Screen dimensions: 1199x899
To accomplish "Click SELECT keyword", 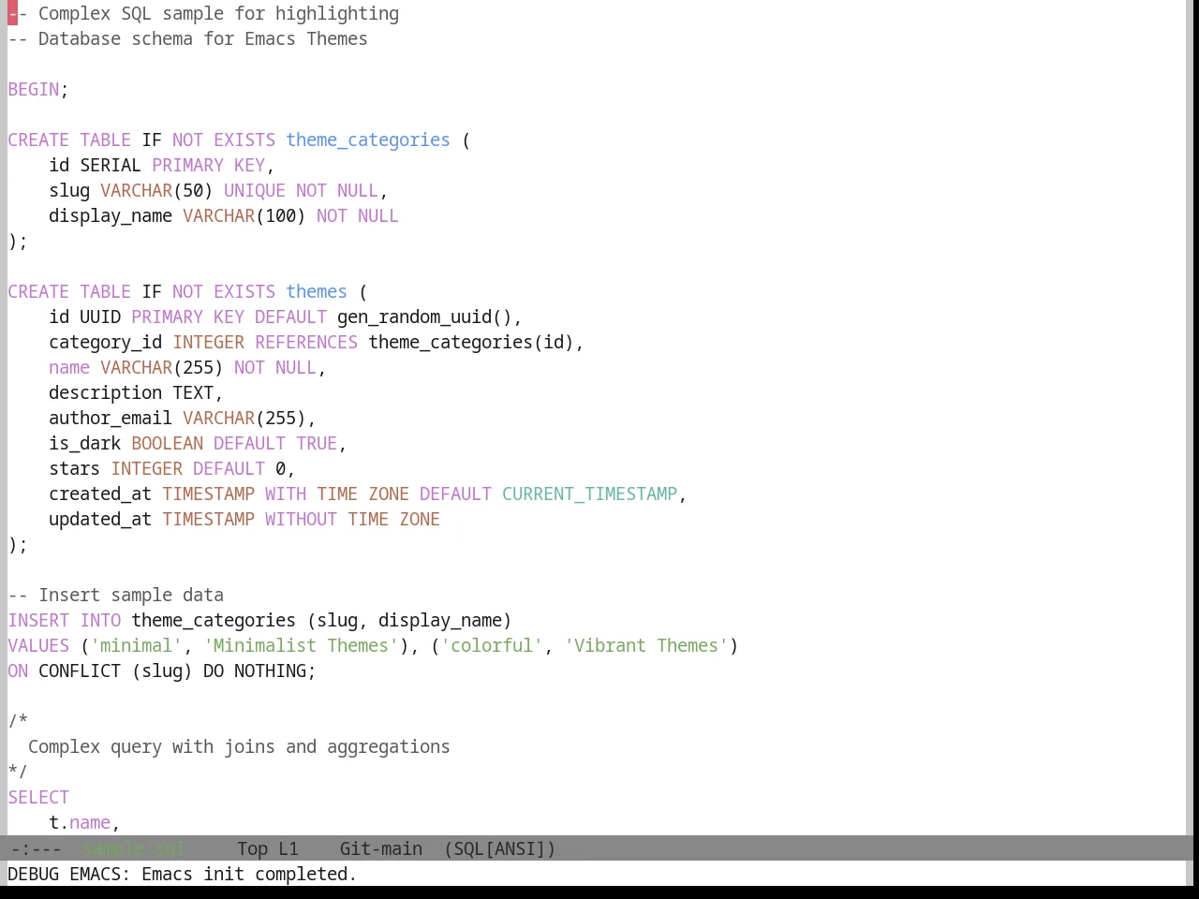I will 38,797.
